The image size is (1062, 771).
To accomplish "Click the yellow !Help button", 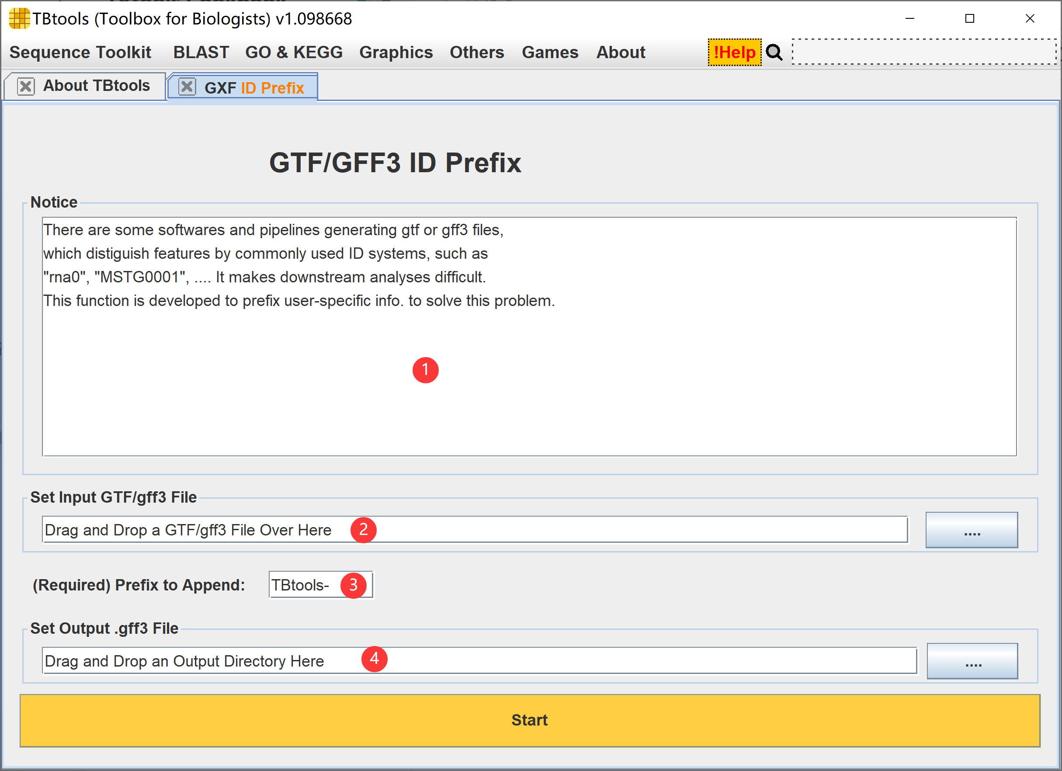I will [x=734, y=52].
